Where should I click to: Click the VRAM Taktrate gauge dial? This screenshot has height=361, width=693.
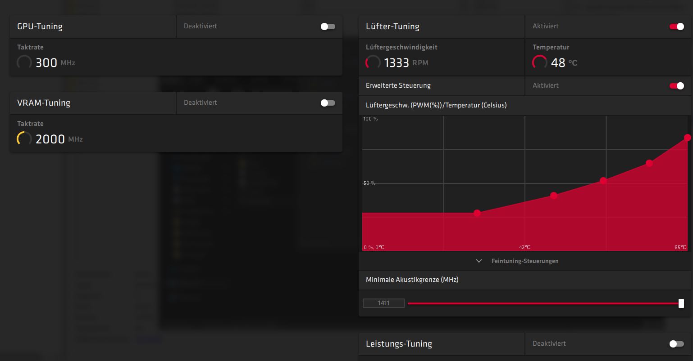[24, 139]
